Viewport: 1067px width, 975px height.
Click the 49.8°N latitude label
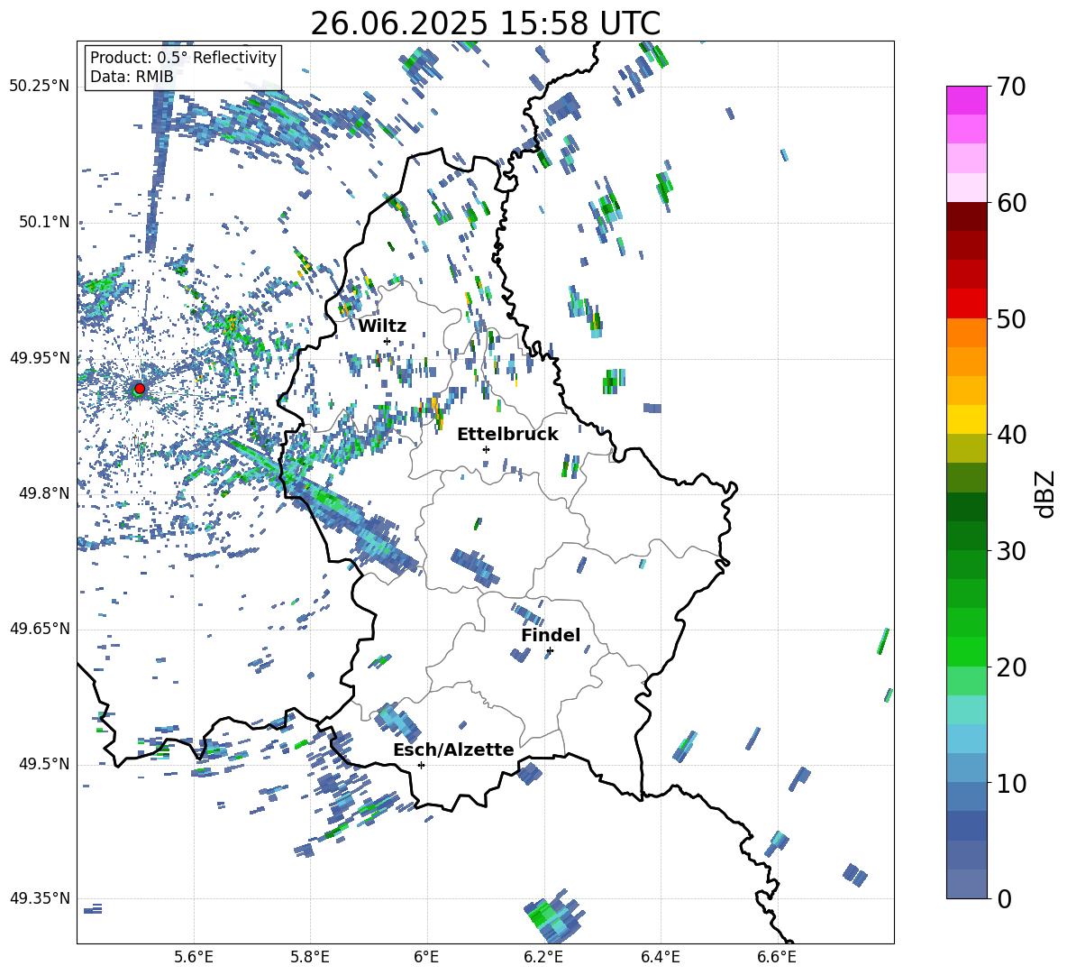coord(43,493)
